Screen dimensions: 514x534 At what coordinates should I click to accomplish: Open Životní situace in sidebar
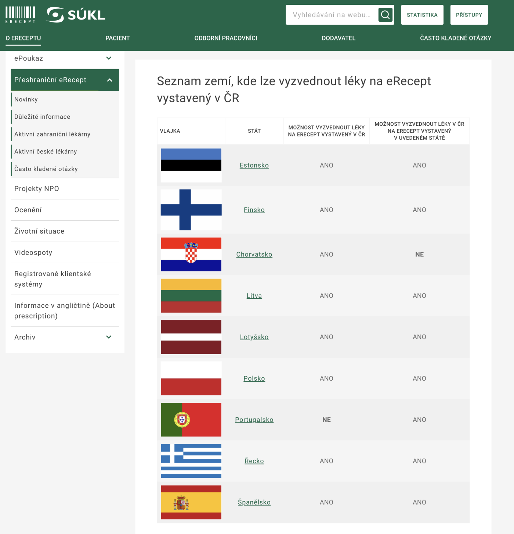tap(39, 231)
